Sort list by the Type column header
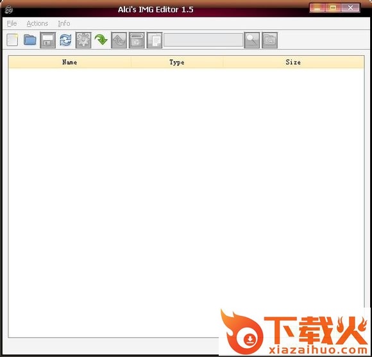The width and height of the screenshot is (372, 357). (x=177, y=62)
